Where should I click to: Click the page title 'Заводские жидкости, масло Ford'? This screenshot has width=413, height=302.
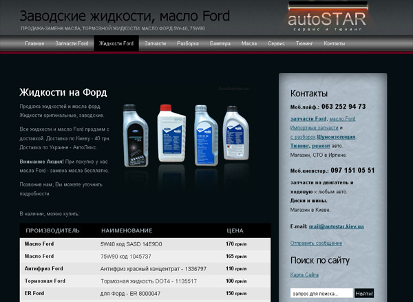point(125,16)
